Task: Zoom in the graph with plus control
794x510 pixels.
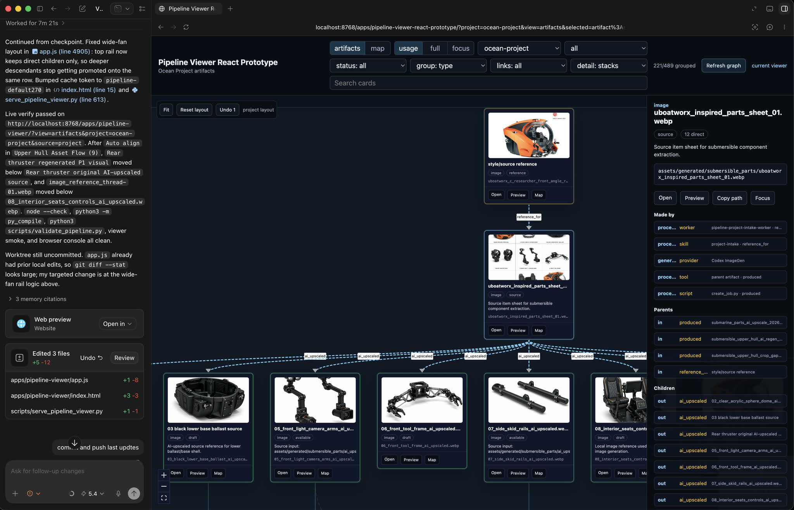Action: (x=164, y=475)
